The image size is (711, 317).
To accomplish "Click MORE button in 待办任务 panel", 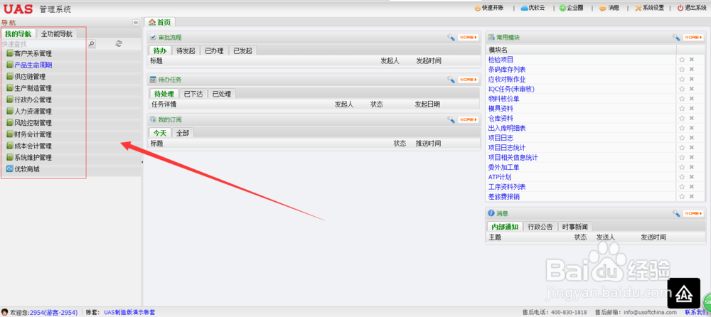I will [x=468, y=80].
